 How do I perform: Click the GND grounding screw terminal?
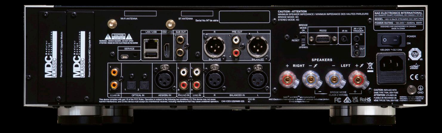tap(412, 90)
